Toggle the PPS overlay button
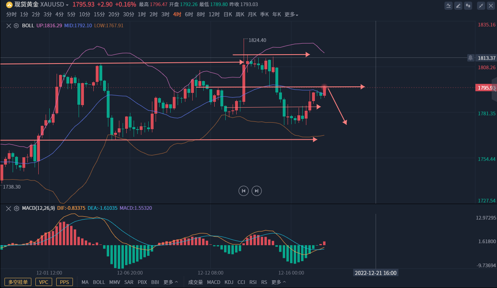Viewport: 497px width, 288px height. 64,282
